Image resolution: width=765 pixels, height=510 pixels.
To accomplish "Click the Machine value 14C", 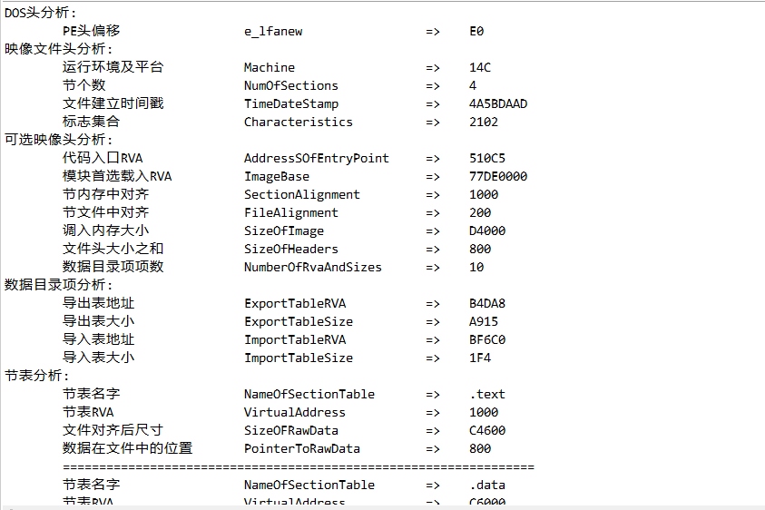I will pyautogui.click(x=480, y=67).
